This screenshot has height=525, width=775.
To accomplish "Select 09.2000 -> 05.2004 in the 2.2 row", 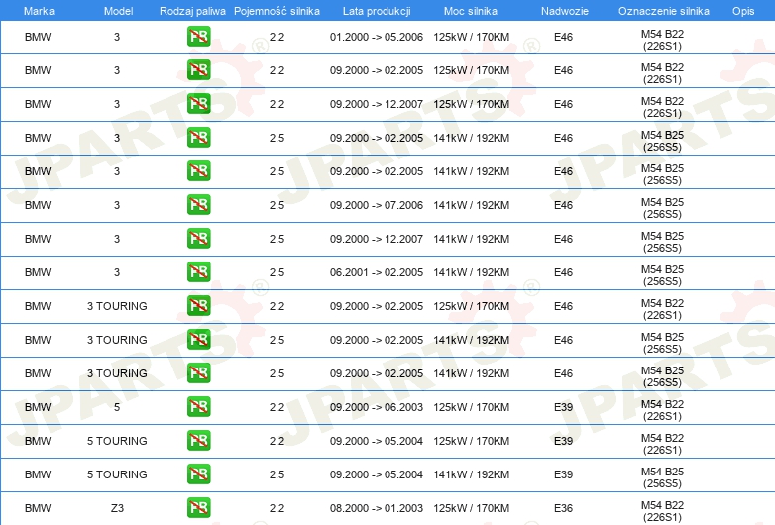I will tap(377, 441).
